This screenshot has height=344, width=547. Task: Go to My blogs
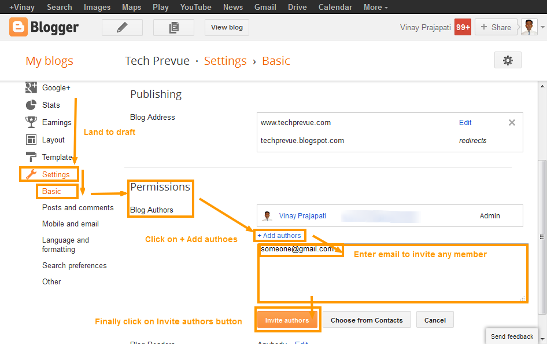(50, 61)
